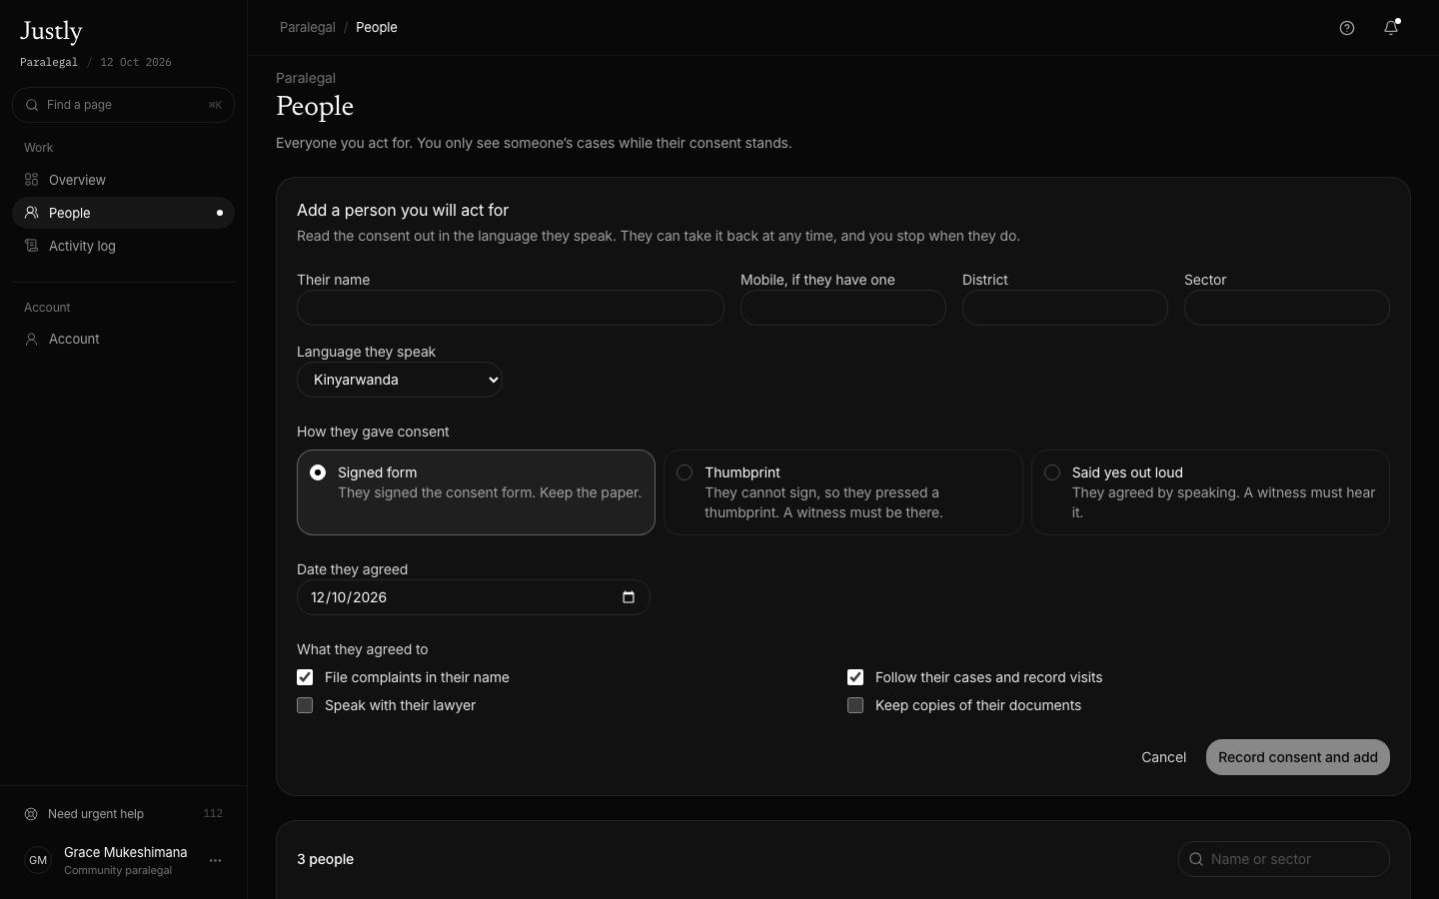Click the Find a page search box
Image resolution: width=1439 pixels, height=899 pixels.
pos(123,105)
